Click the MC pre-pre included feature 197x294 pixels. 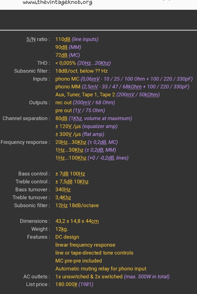tap(79, 261)
